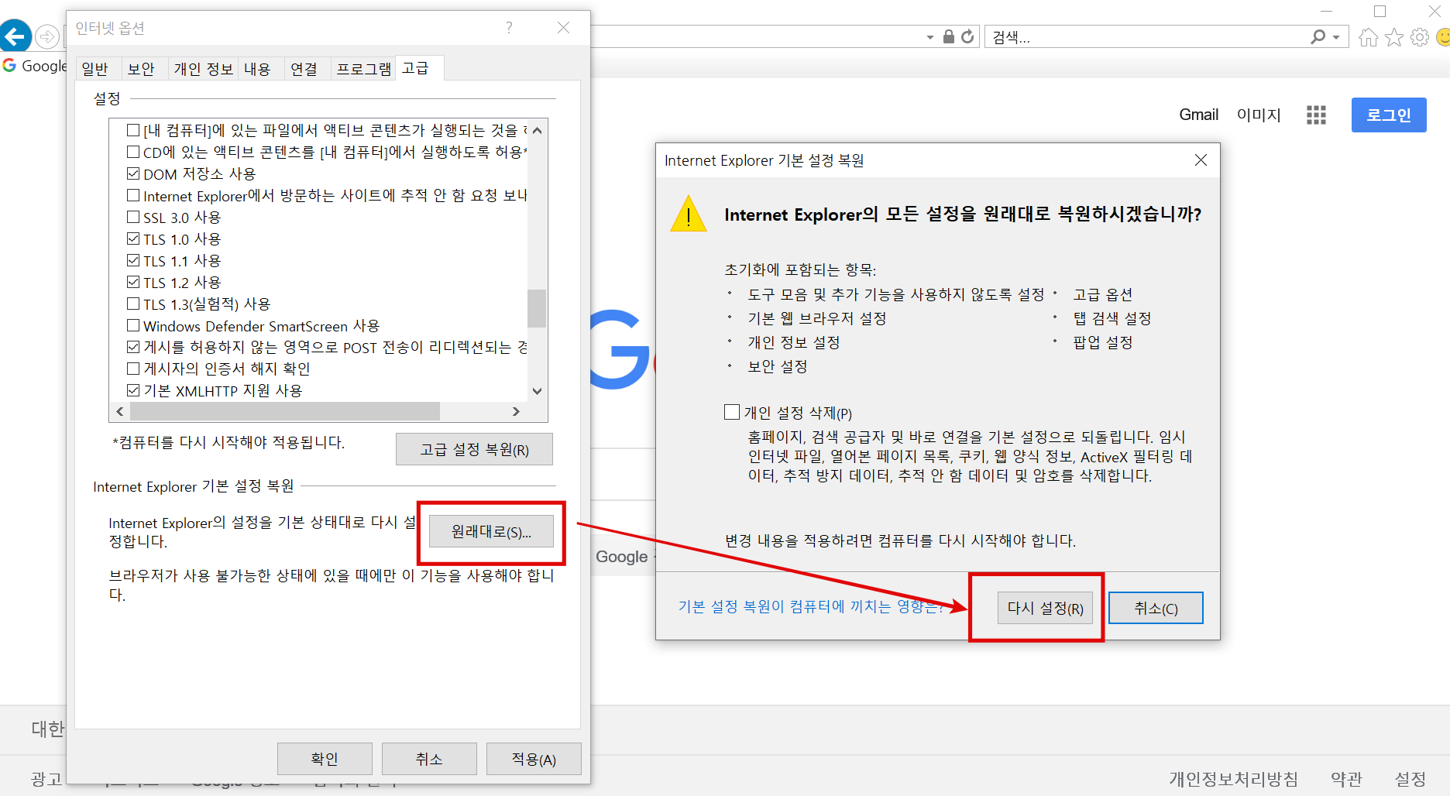
Task: Close the Internet Options dialog
Action: pos(563,28)
